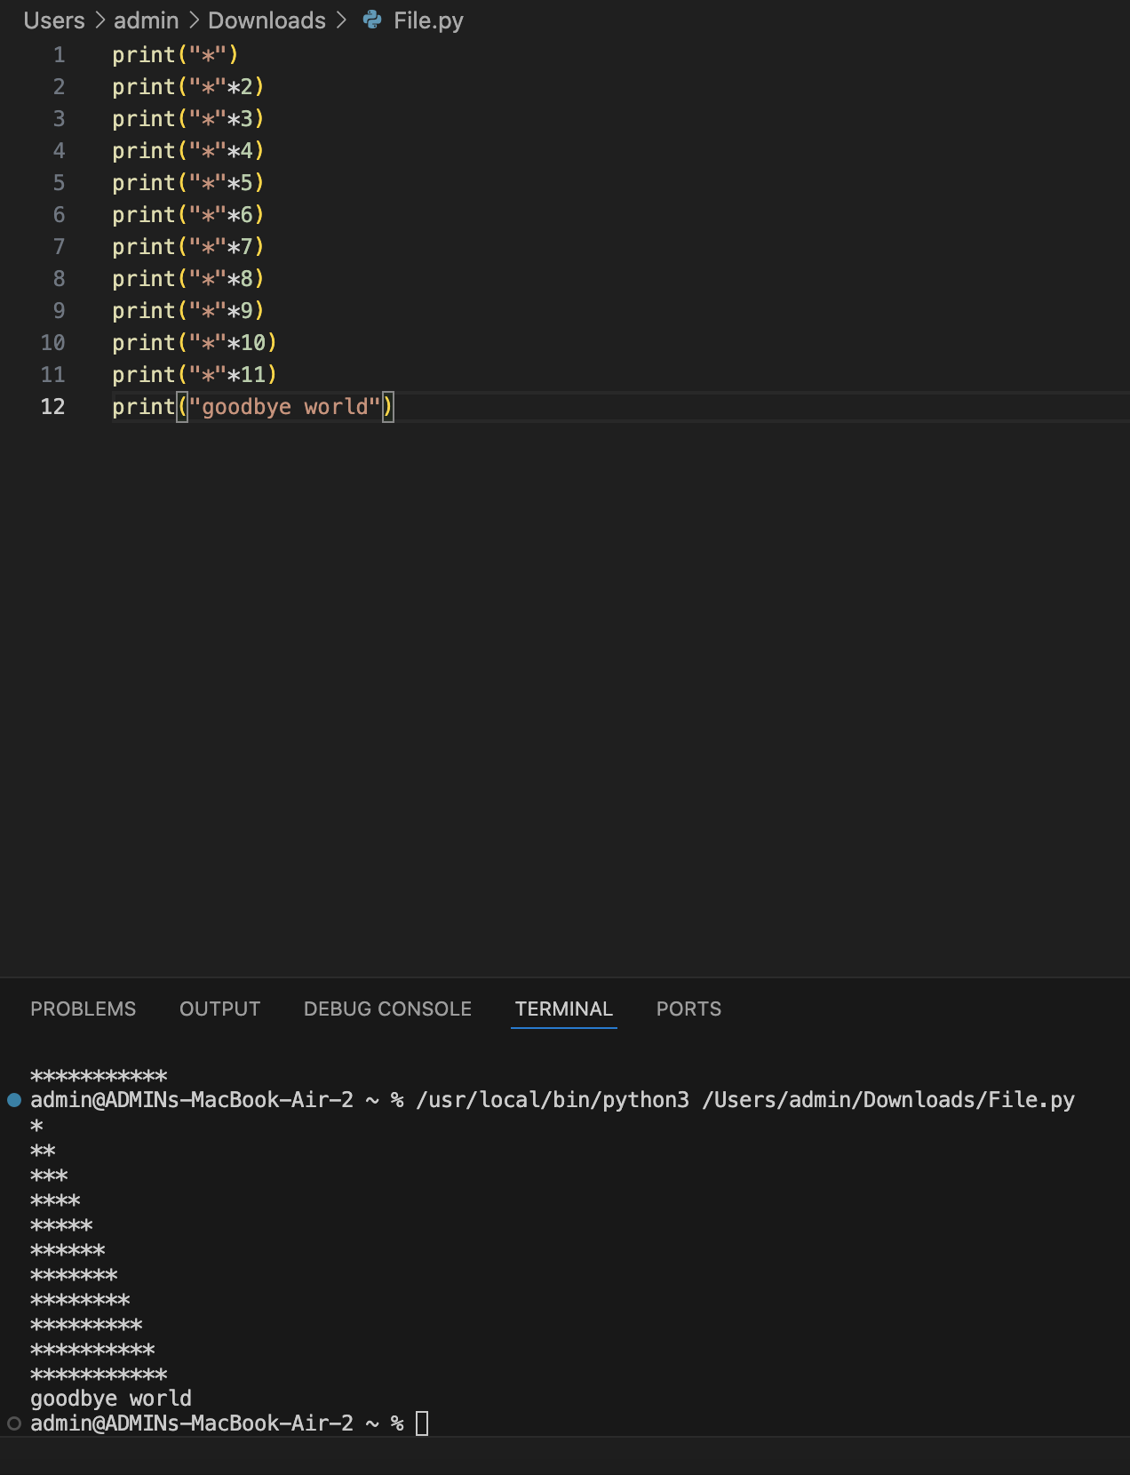The width and height of the screenshot is (1130, 1475).
Task: Switch to the PORTS tab
Action: 688,1009
